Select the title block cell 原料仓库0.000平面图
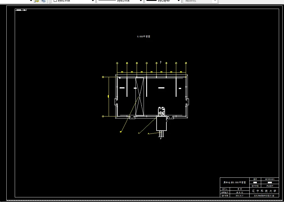 click(x=235, y=182)
